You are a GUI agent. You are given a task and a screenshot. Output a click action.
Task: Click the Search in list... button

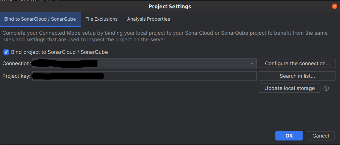click(x=297, y=76)
